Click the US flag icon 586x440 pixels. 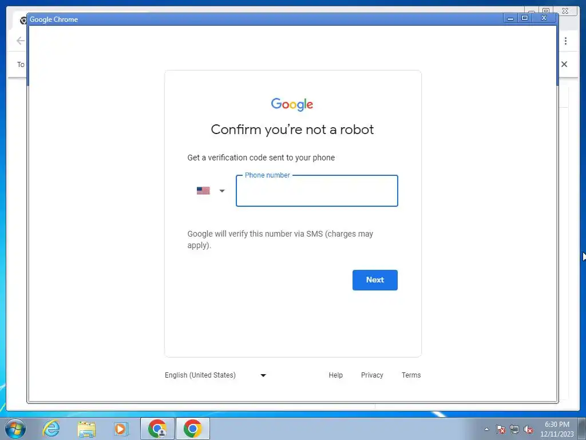[x=203, y=191]
